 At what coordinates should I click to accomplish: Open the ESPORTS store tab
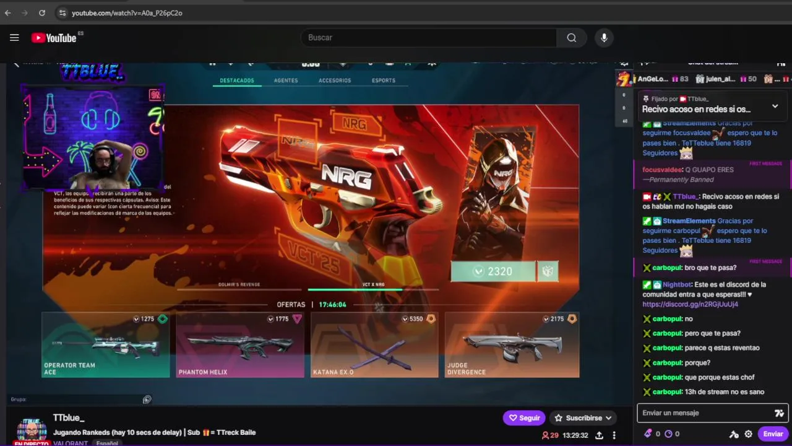[384, 81]
